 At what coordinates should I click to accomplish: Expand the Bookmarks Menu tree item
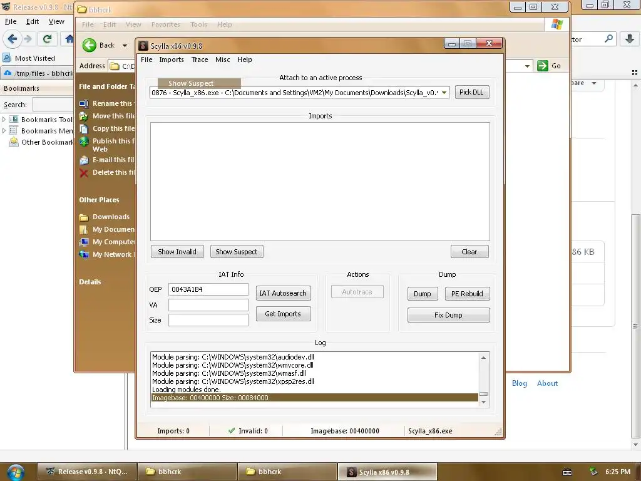click(x=4, y=131)
